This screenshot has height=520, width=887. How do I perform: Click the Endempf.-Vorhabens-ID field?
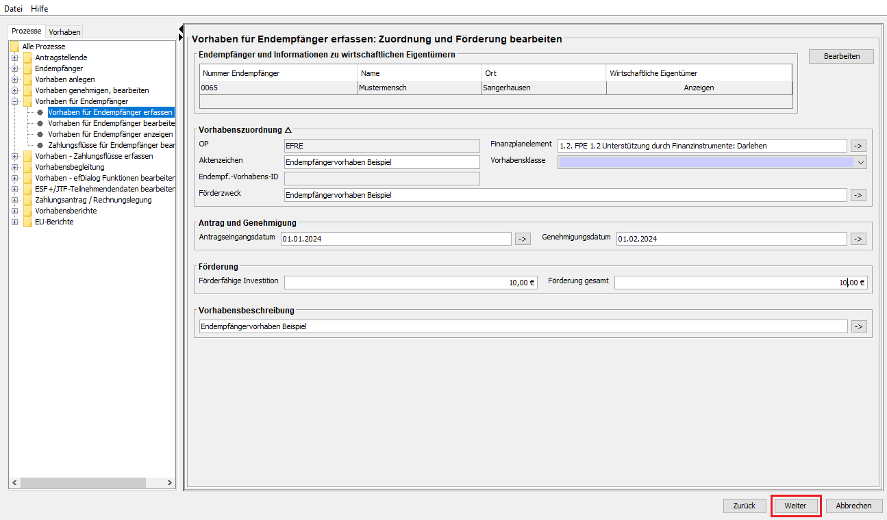(x=382, y=179)
